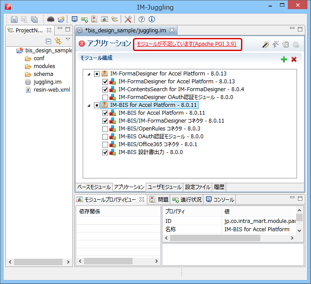Click the Save All toolbar icon
This screenshot has width=311, height=284.
tap(34, 19)
